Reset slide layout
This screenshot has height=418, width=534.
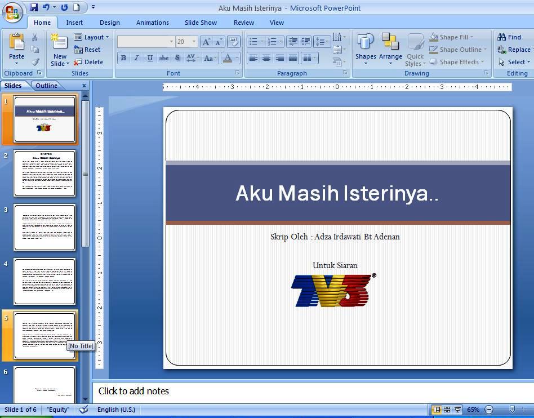[87, 50]
